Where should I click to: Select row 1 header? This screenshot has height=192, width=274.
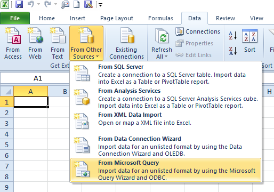[x=7, y=102]
